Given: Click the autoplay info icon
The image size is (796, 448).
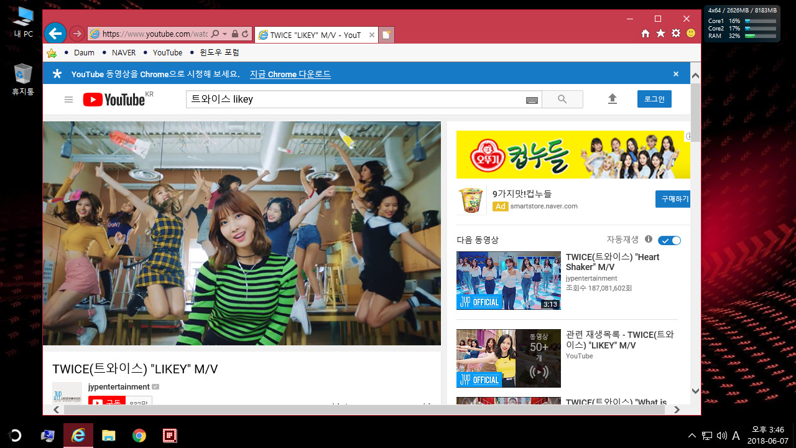Looking at the screenshot, I should (x=649, y=240).
